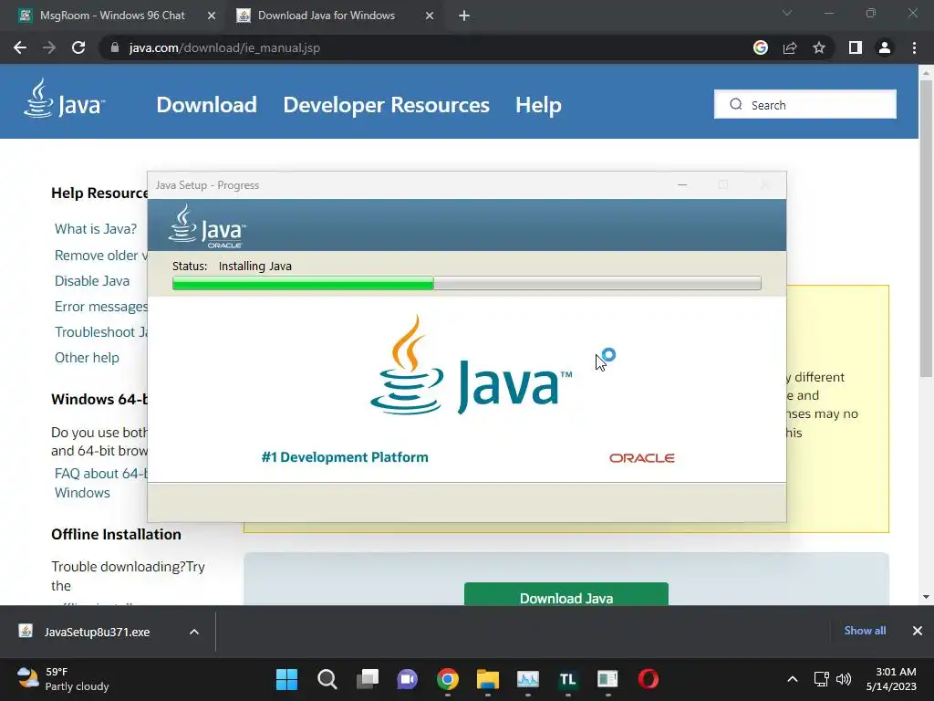
Task: Switch to the MsgRoom - Windows 96 Chat tab
Action: click(112, 16)
